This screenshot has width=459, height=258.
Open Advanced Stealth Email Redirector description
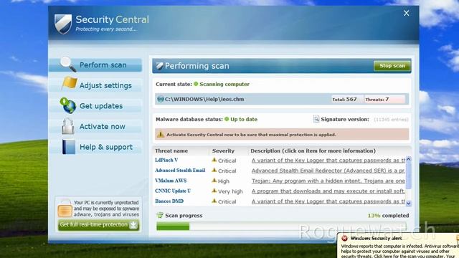pyautogui.click(x=328, y=171)
